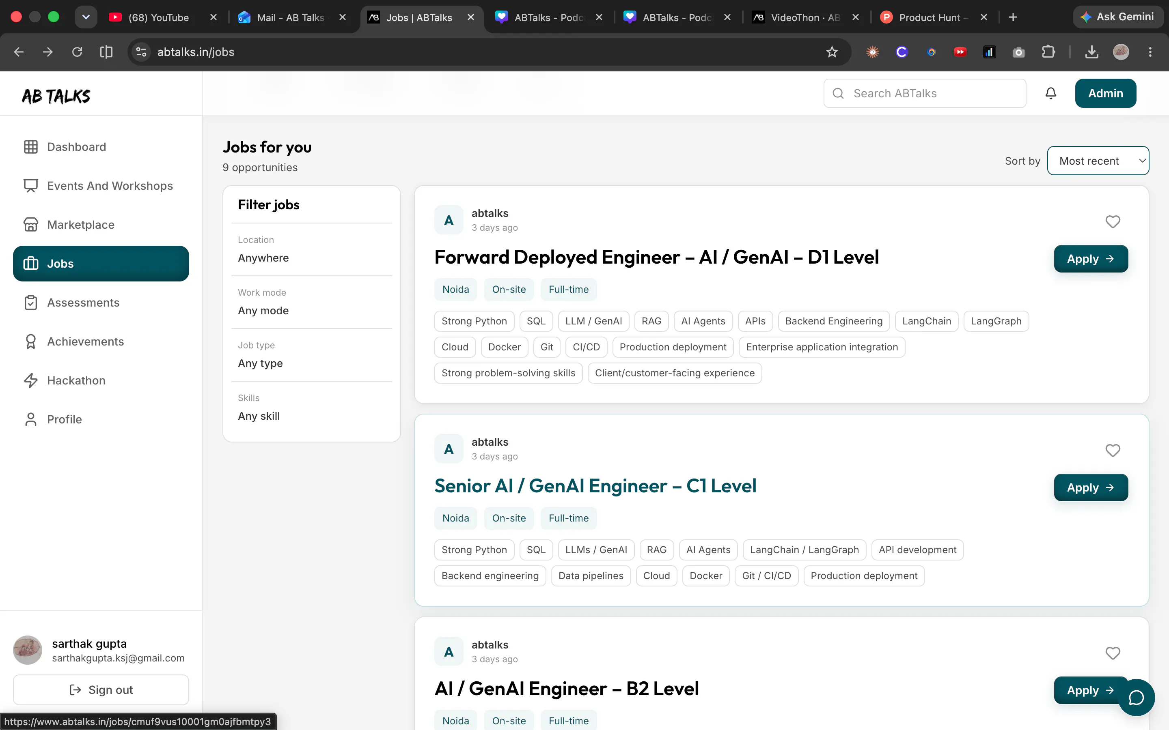Screen dimensions: 1169x730
Task: Click the "9 opportunities" text
Action: (x=260, y=167)
